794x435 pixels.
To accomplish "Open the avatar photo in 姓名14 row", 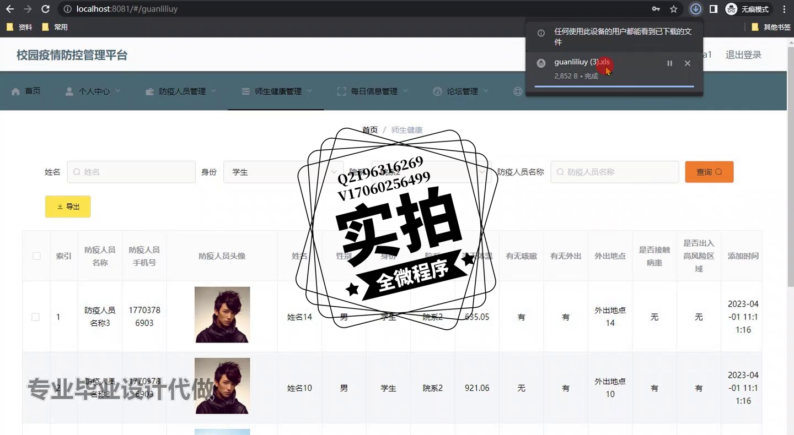I will [x=222, y=314].
